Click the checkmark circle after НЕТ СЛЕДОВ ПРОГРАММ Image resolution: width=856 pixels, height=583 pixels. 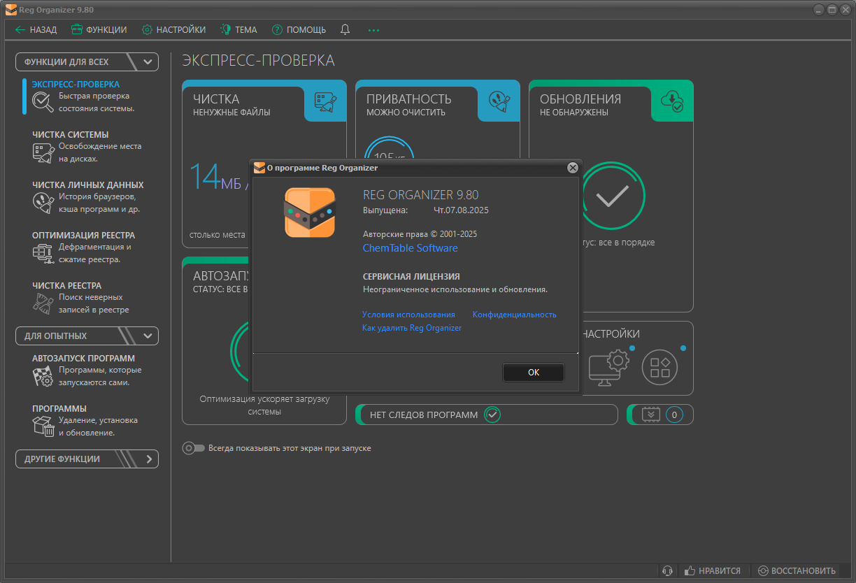click(x=493, y=415)
